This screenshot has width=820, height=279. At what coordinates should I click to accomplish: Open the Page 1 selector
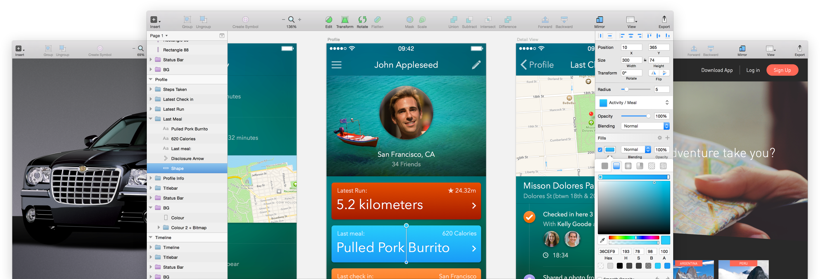pos(158,35)
